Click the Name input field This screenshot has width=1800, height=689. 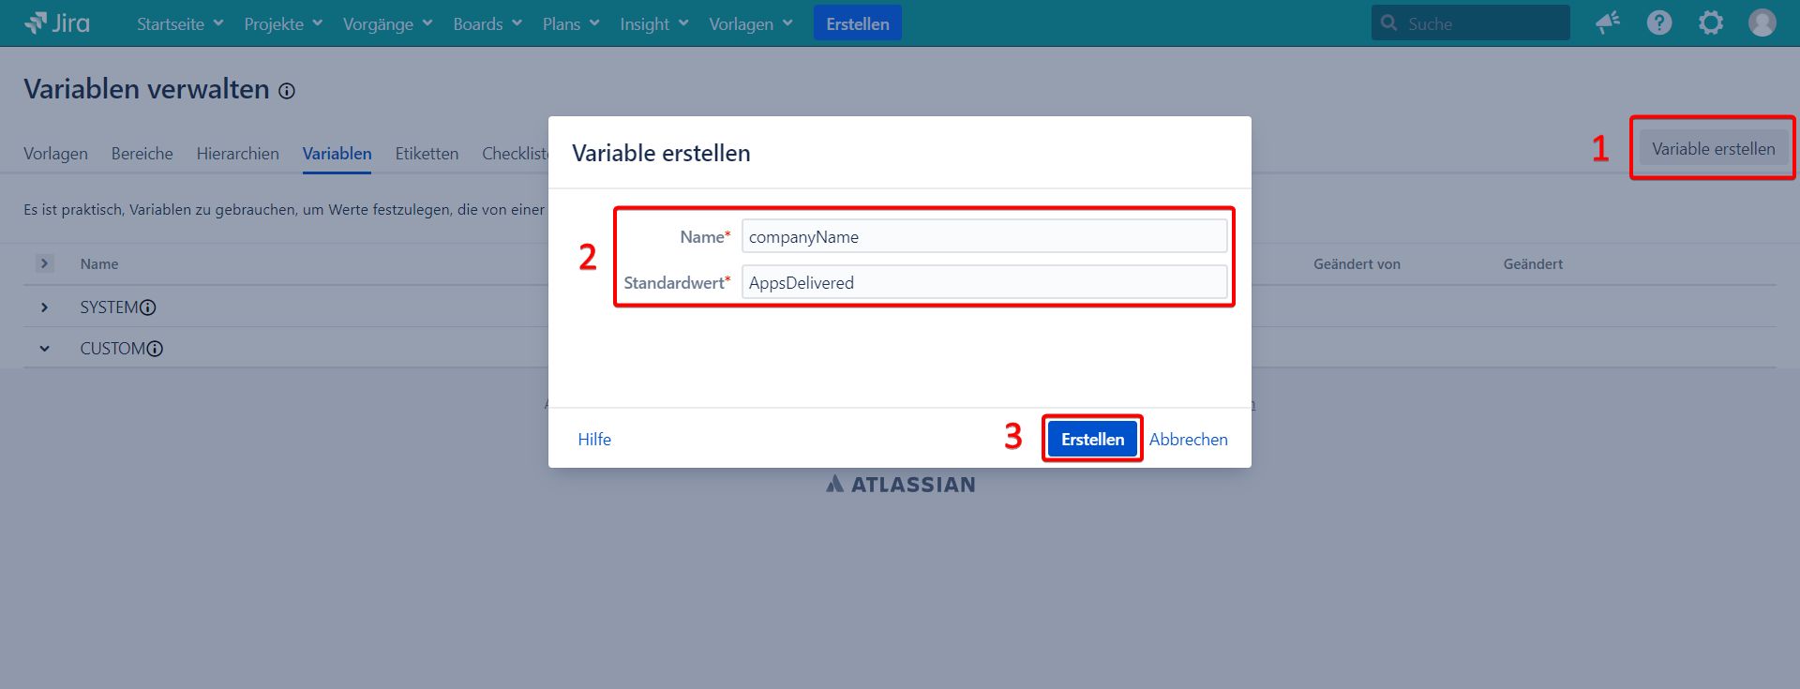coord(983,237)
